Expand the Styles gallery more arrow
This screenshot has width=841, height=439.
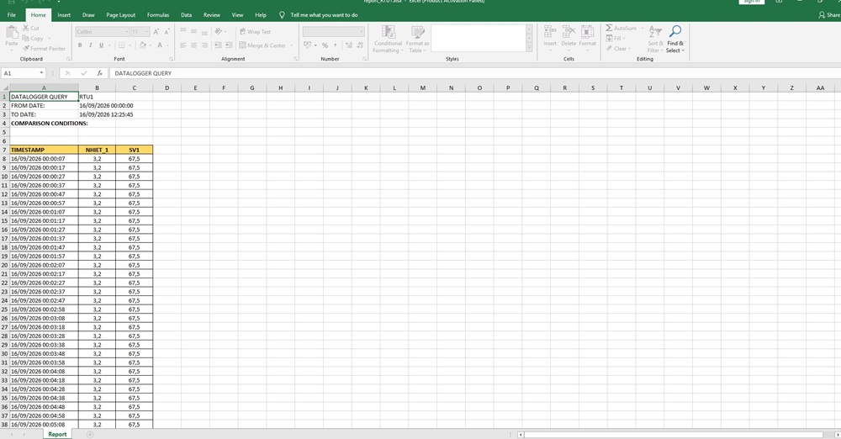coord(529,48)
